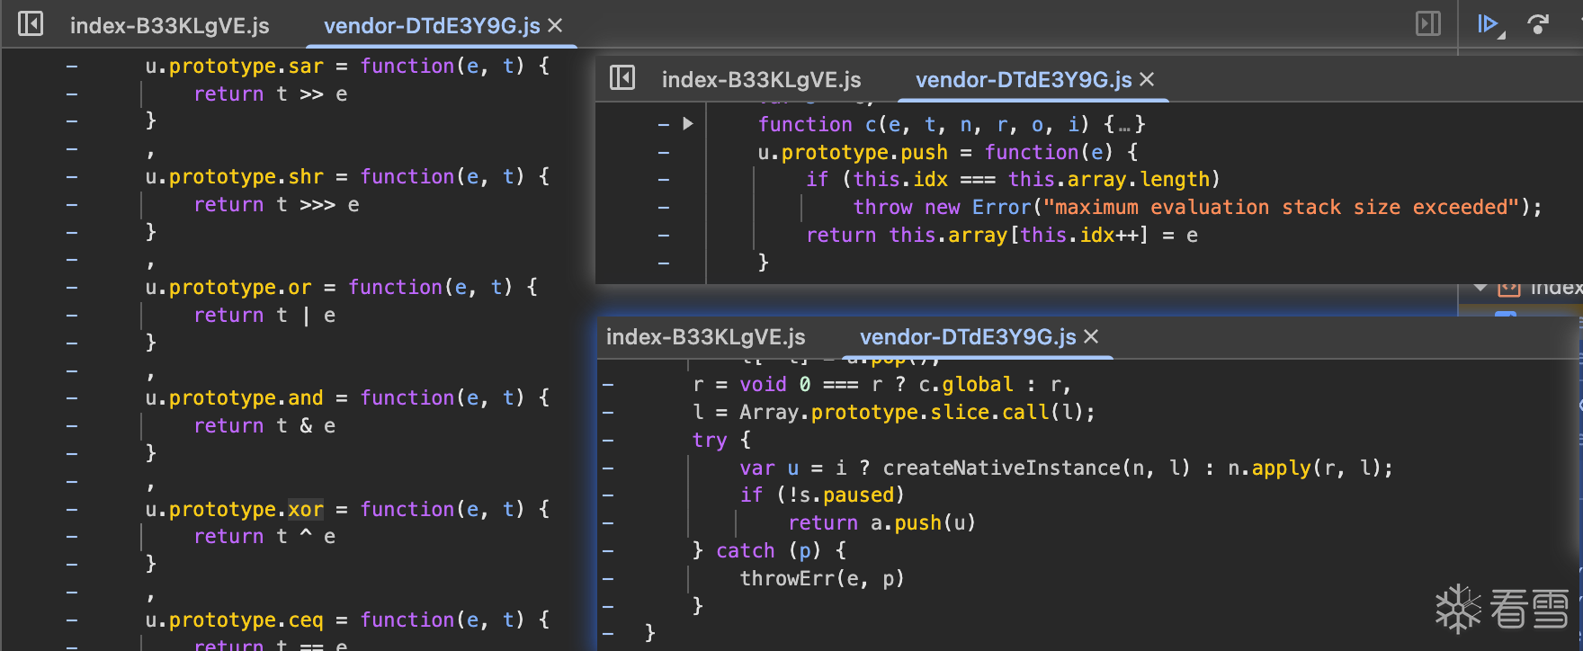Click 'return t | e' statement
The height and width of the screenshot is (651, 1583).
[x=265, y=316]
